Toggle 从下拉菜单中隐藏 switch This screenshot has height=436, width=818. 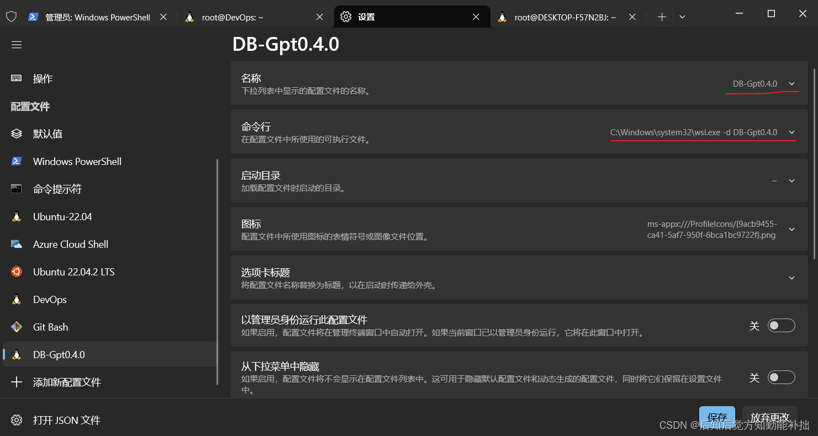pos(781,377)
